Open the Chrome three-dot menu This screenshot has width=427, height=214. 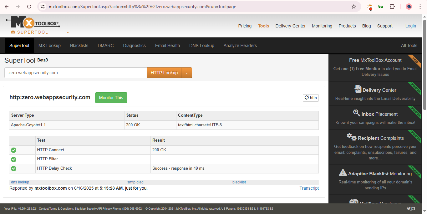[x=420, y=7]
